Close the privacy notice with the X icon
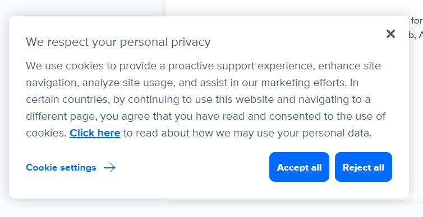The image size is (423, 217). [390, 34]
